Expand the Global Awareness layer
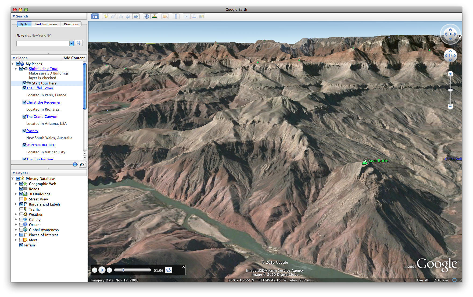 point(16,230)
